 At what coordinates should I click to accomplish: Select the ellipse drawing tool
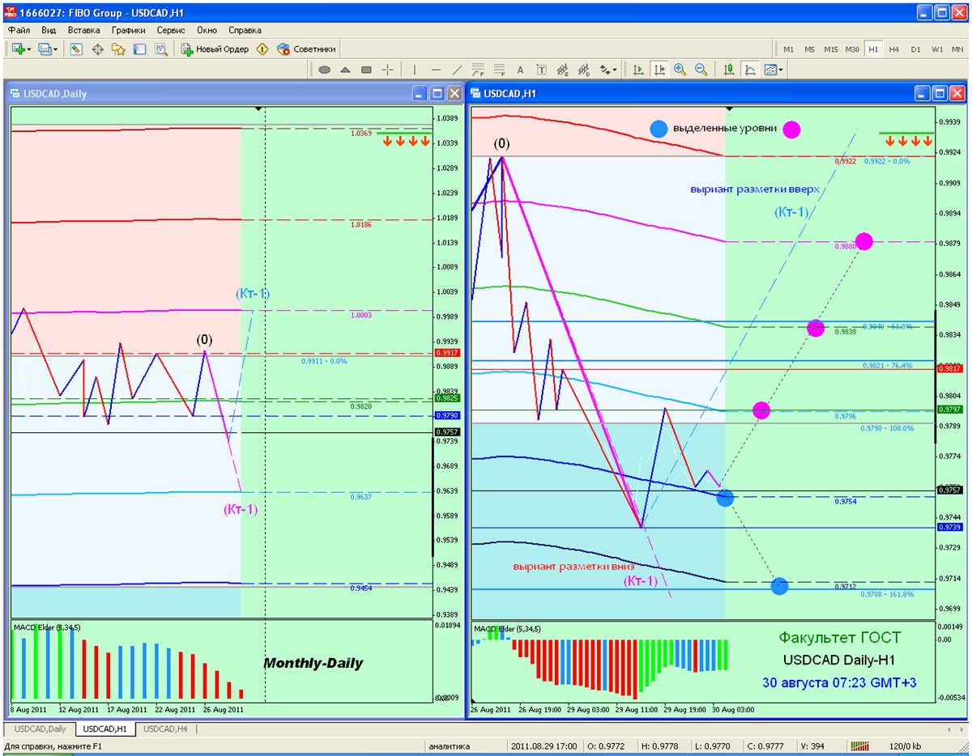(x=324, y=70)
